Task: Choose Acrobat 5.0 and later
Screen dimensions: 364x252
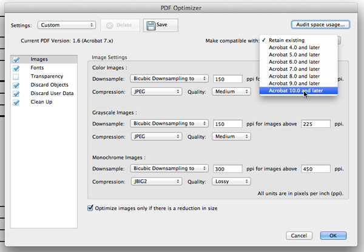Action: coord(298,55)
